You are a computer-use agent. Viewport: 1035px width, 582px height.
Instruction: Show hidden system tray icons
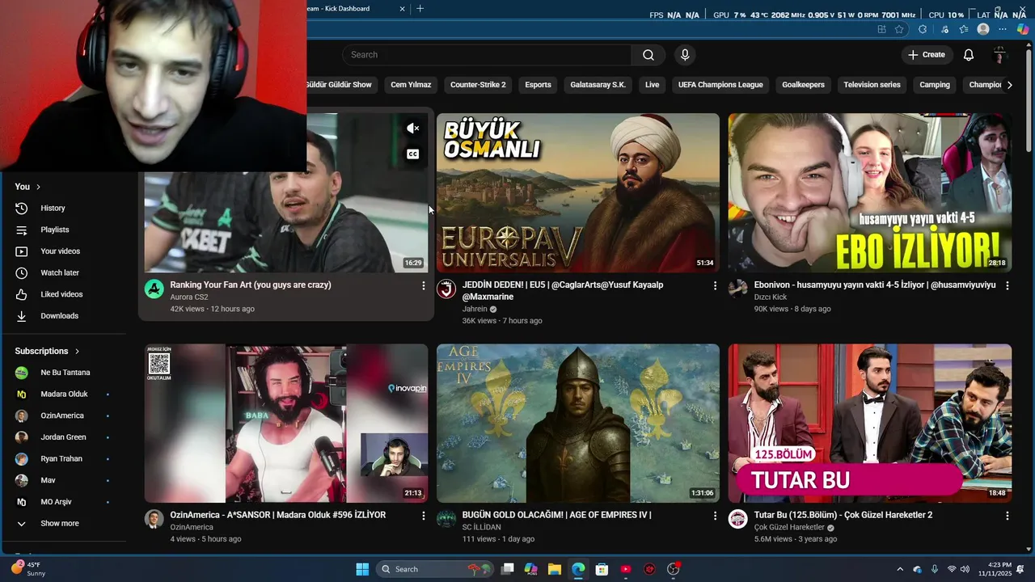(x=900, y=569)
